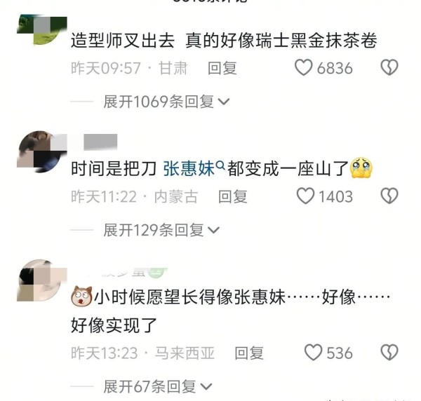This screenshot has width=421, height=401.
Task: Tap the broken heart on the 内蒙古 comment
Action: click(389, 196)
